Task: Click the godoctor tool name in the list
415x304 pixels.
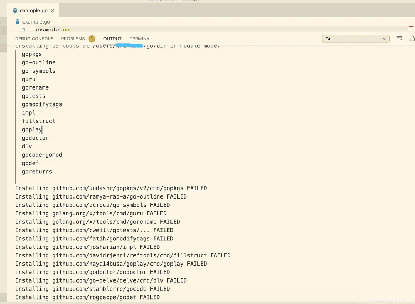Action: [x=35, y=138]
